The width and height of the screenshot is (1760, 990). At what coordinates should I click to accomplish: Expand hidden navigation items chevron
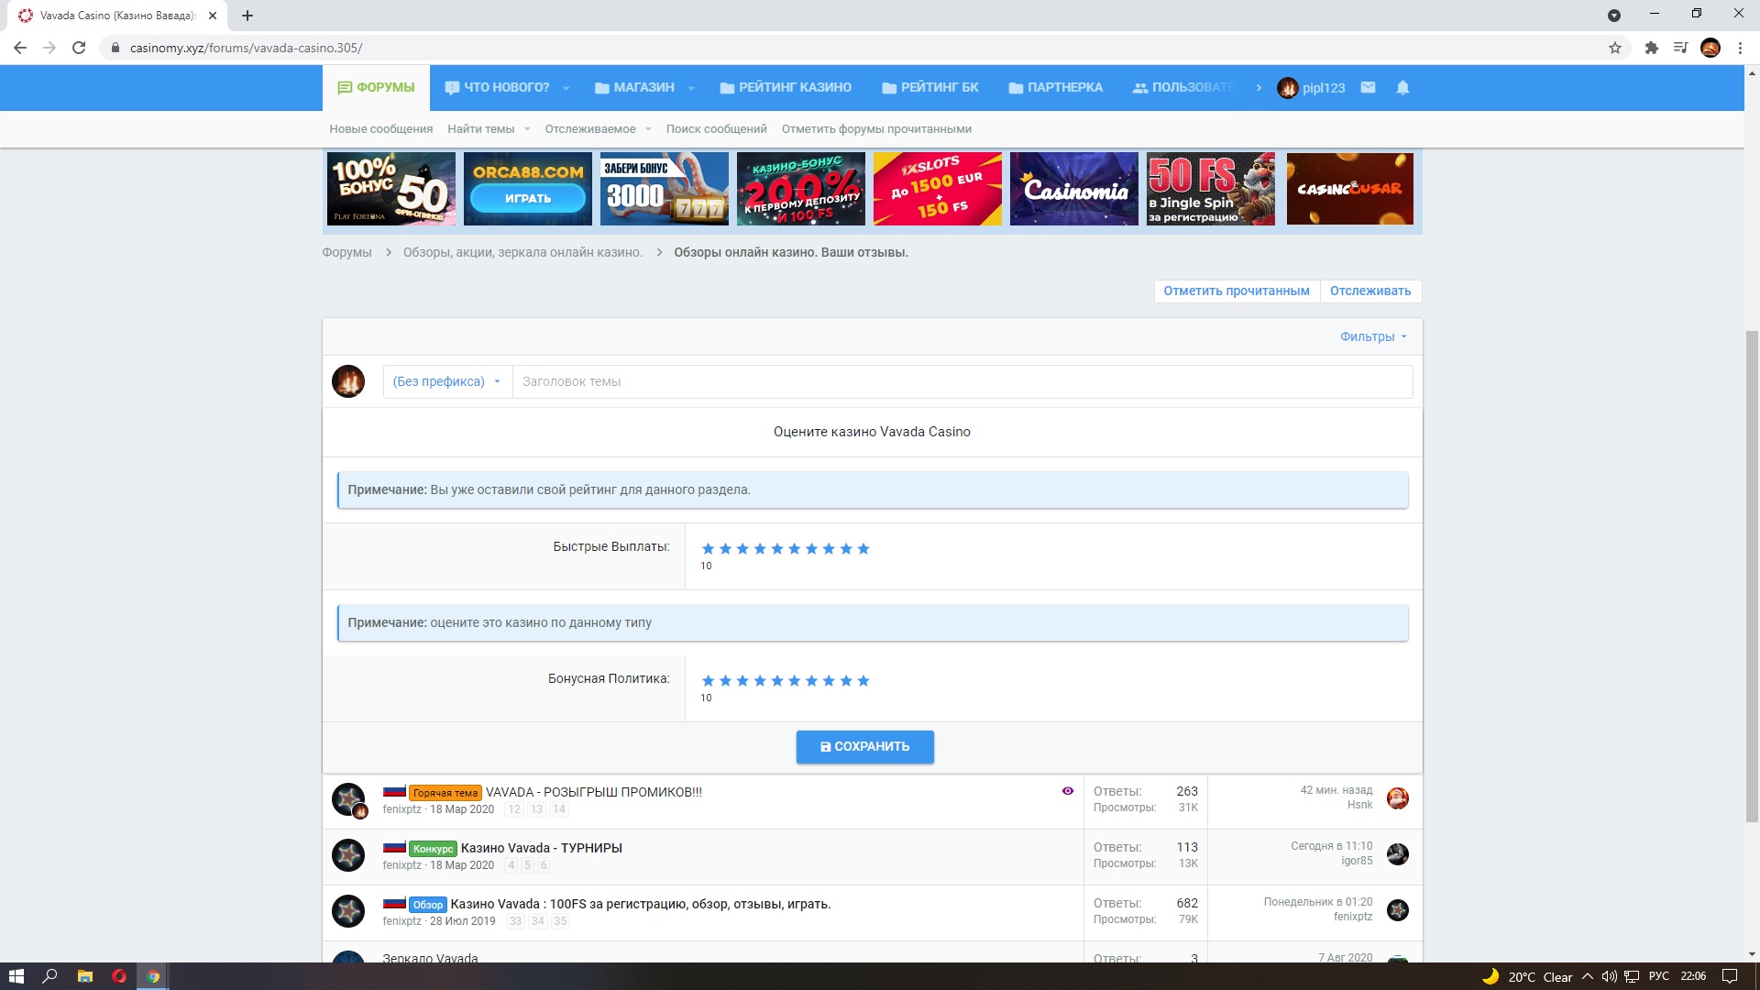pyautogui.click(x=1259, y=88)
